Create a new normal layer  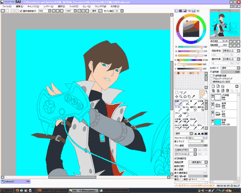[213, 86]
